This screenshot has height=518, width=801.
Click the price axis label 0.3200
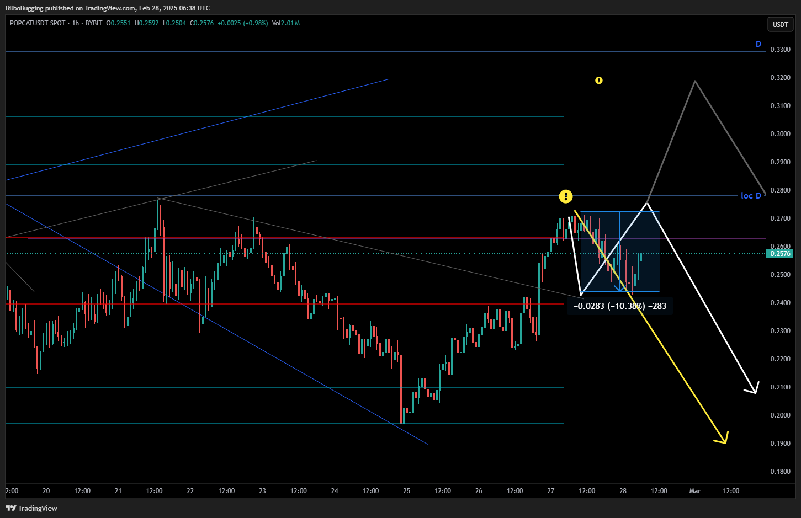pyautogui.click(x=780, y=78)
